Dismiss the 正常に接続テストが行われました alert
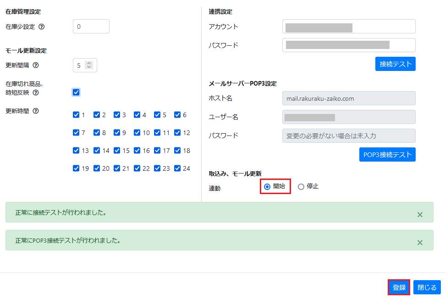This screenshot has height=298, width=445. pyautogui.click(x=420, y=215)
